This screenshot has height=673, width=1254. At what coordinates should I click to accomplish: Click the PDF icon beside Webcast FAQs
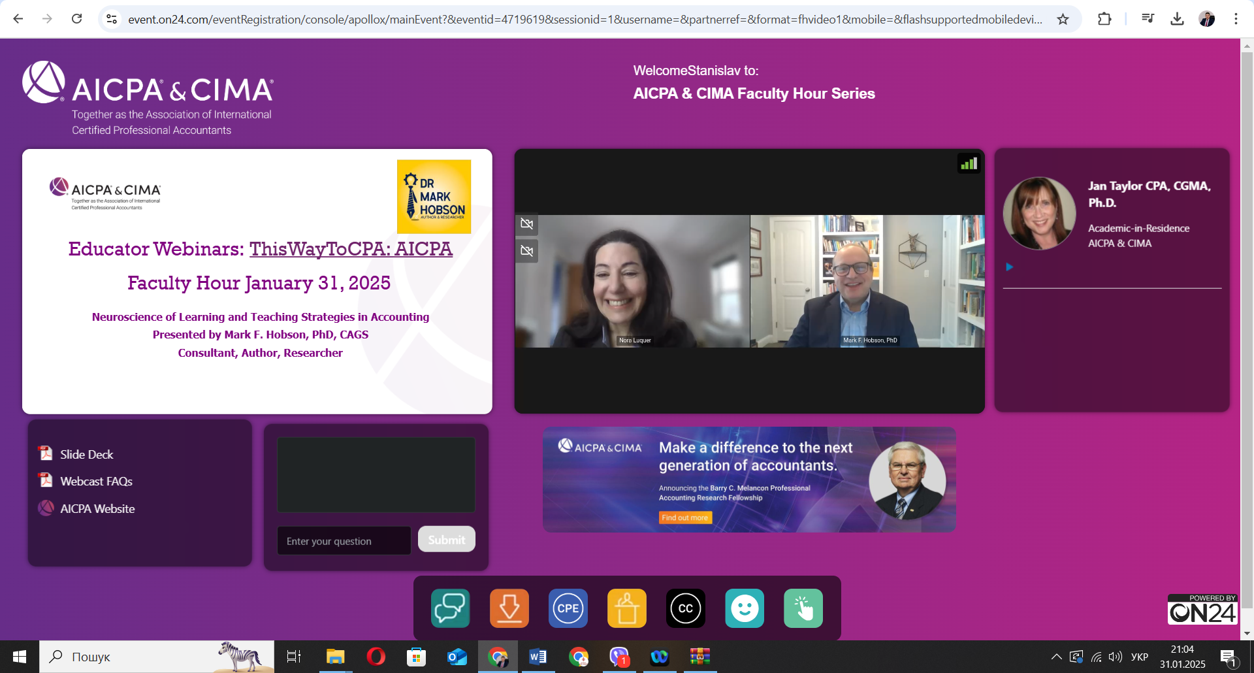pos(46,480)
